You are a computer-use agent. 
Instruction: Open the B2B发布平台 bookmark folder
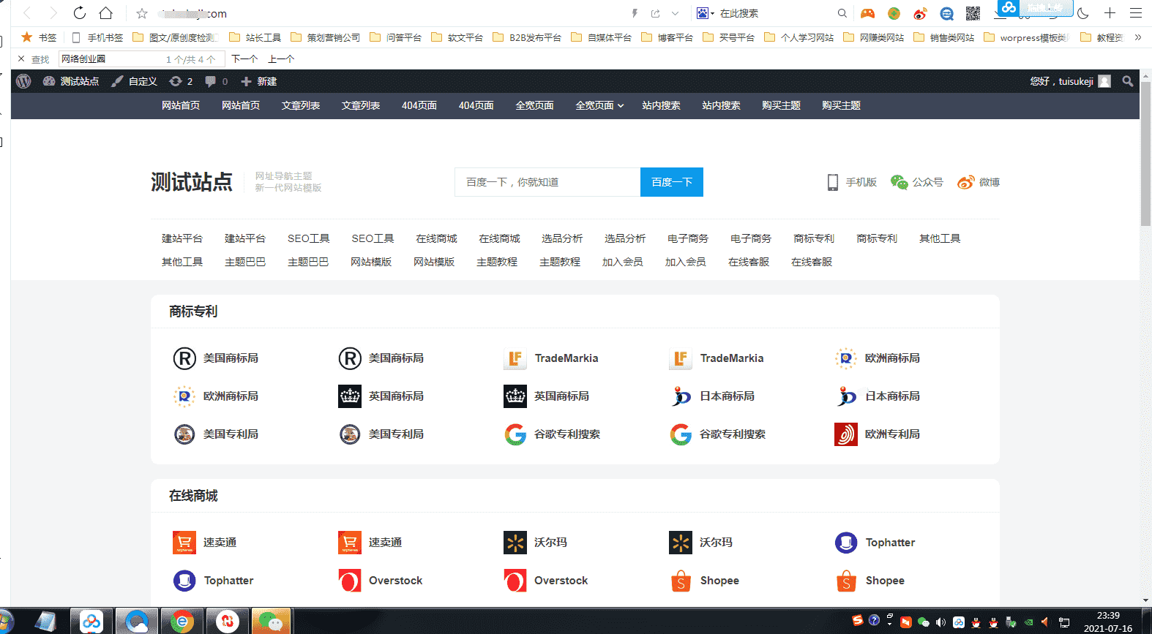(x=527, y=37)
